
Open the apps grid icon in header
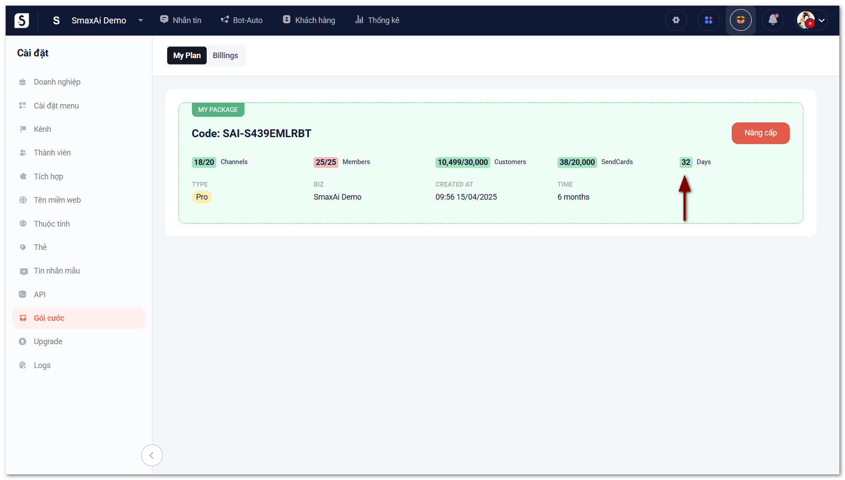(x=708, y=20)
